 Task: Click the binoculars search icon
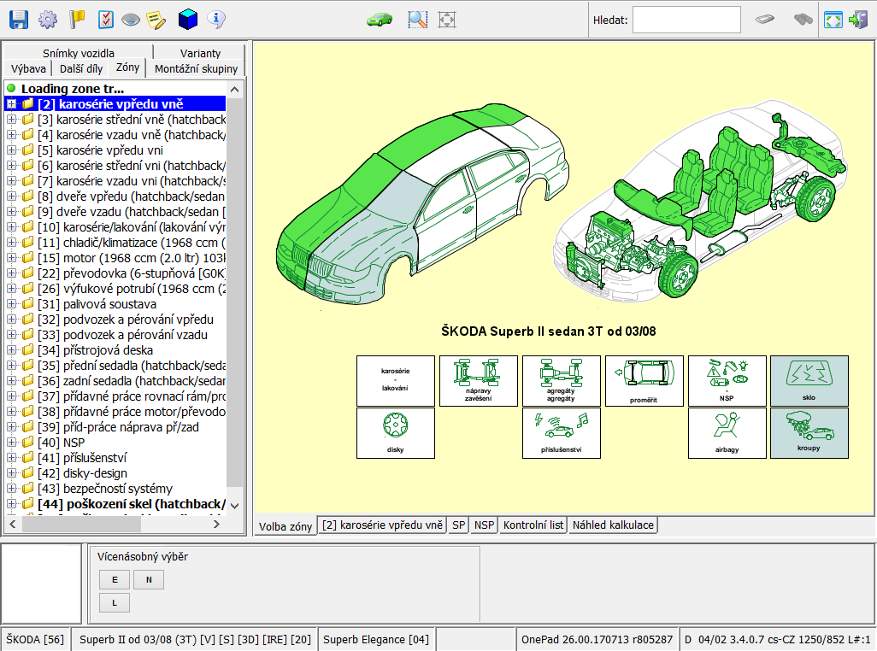click(803, 20)
